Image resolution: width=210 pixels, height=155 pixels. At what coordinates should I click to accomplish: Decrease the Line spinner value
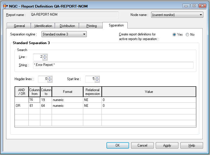point(45,59)
